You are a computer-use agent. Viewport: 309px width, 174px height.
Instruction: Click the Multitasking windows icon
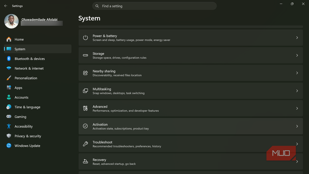coord(85,91)
